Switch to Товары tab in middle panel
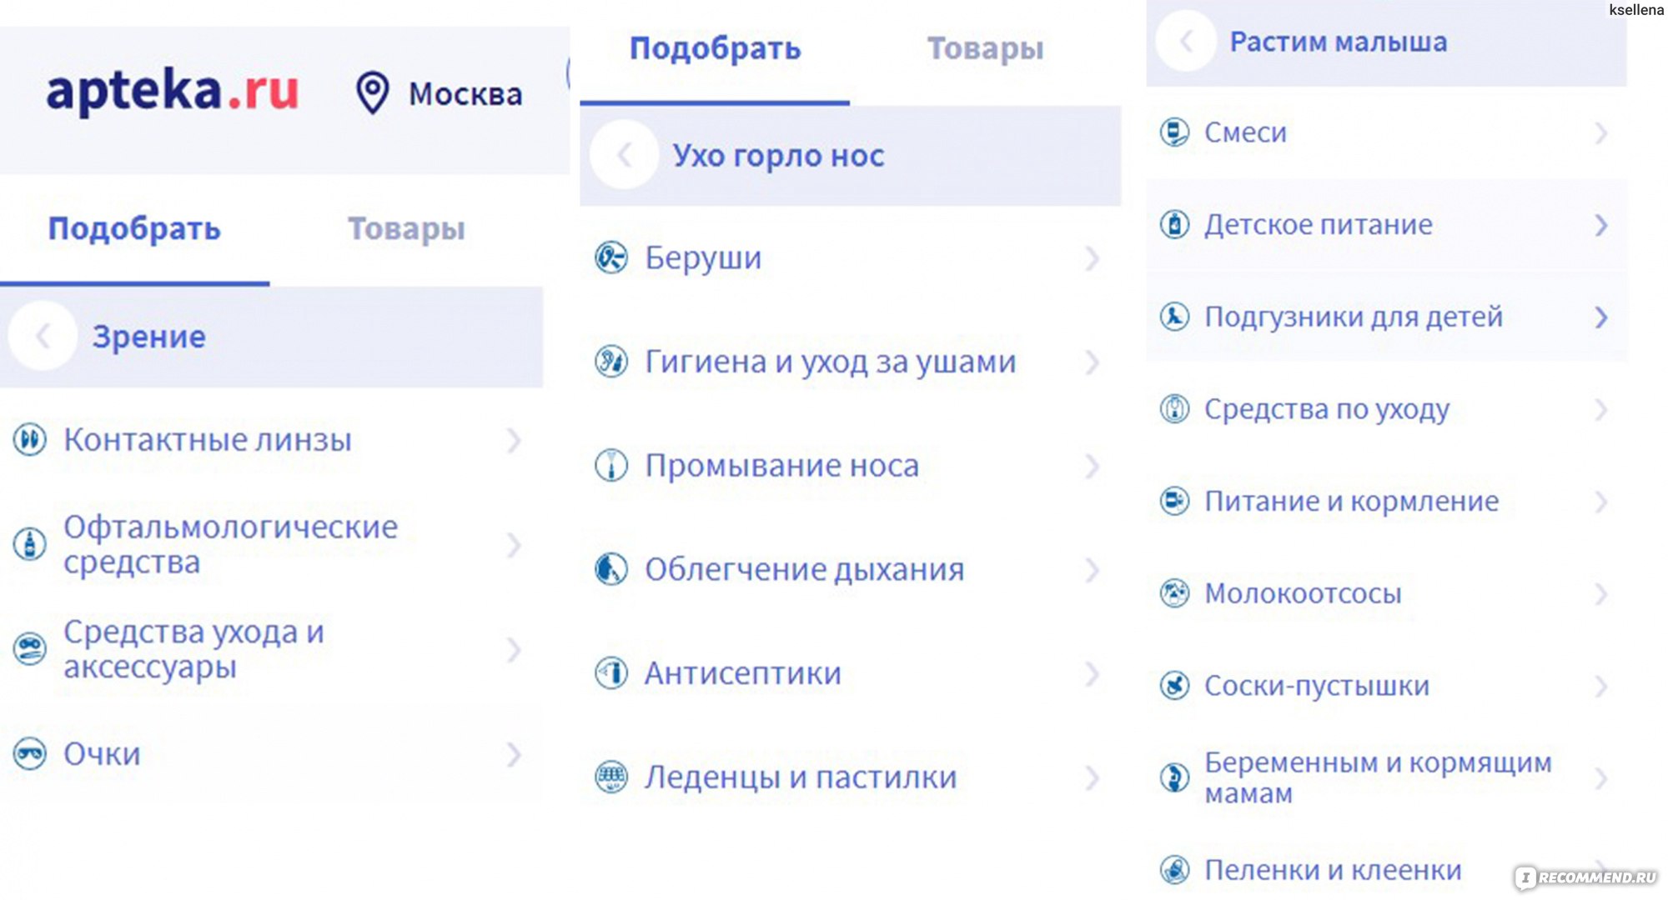Screen dimensions: 1668x900 pyautogui.click(x=985, y=48)
